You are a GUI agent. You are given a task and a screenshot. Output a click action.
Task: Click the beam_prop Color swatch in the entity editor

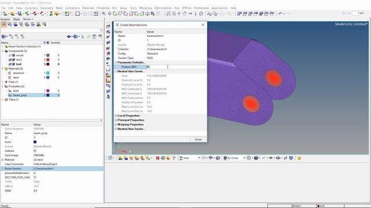click(35, 142)
